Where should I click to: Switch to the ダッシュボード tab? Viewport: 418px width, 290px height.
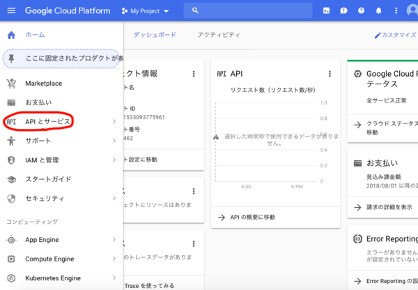(155, 35)
